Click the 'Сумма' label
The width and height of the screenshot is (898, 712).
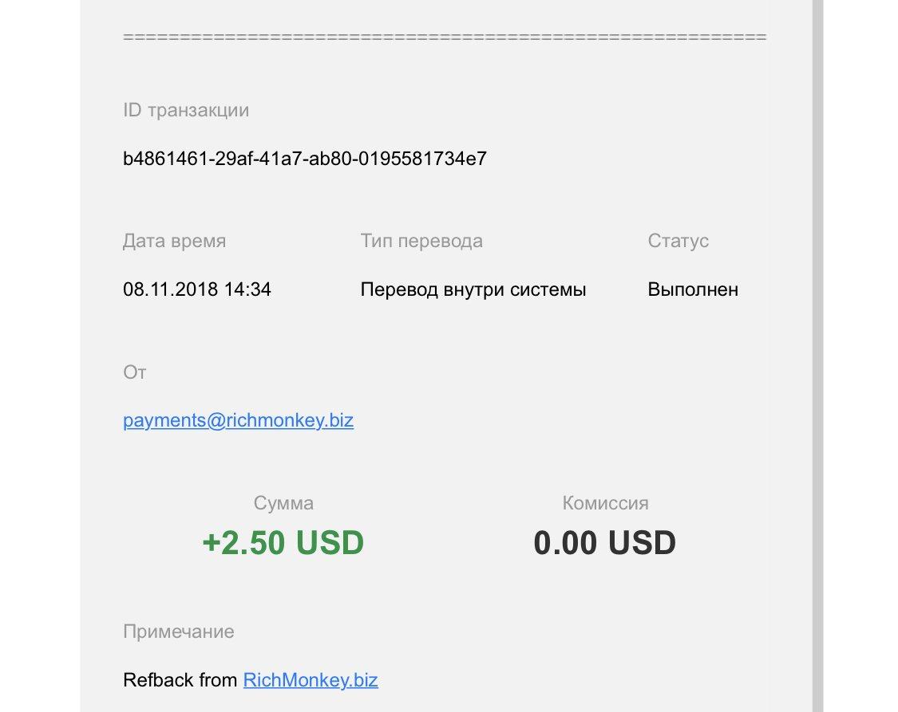pyautogui.click(x=283, y=503)
